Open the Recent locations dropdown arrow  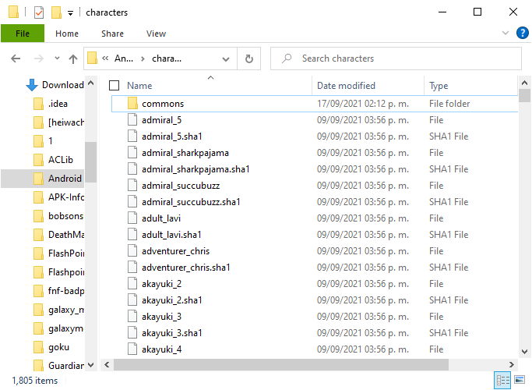coord(57,58)
